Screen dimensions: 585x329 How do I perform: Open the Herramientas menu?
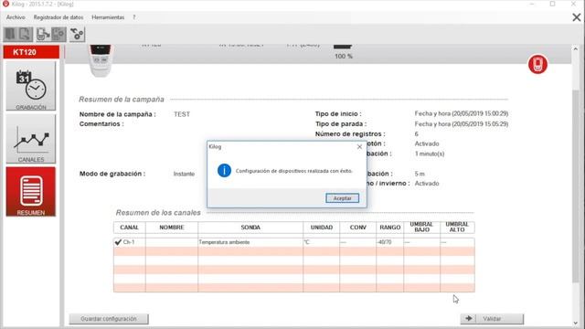coord(108,17)
